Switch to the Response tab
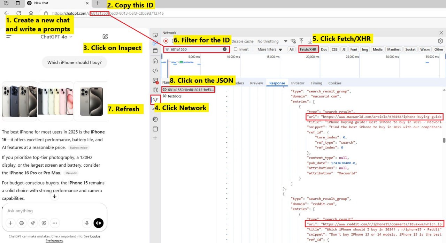 tap(277, 83)
